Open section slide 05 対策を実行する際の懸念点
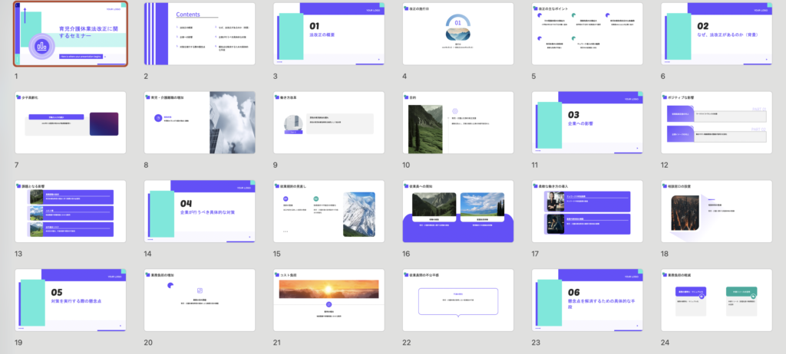 click(x=70, y=300)
